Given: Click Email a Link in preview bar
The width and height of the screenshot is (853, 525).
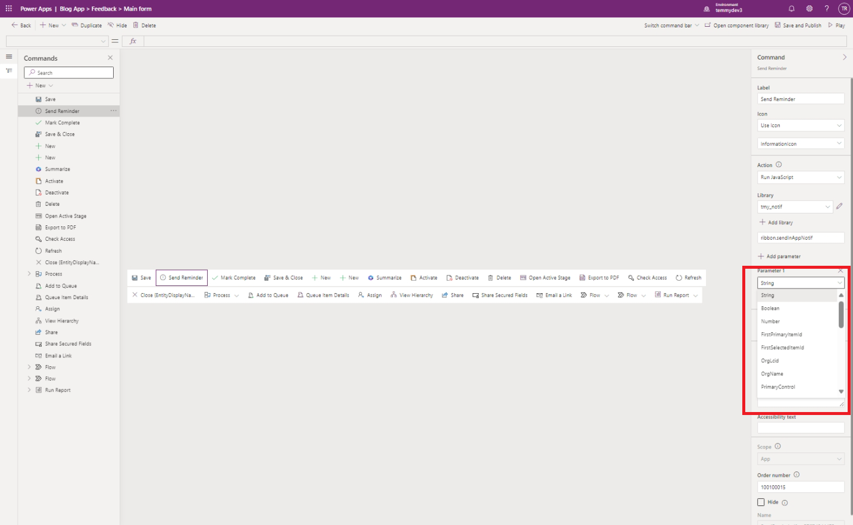Looking at the screenshot, I should [x=554, y=295].
